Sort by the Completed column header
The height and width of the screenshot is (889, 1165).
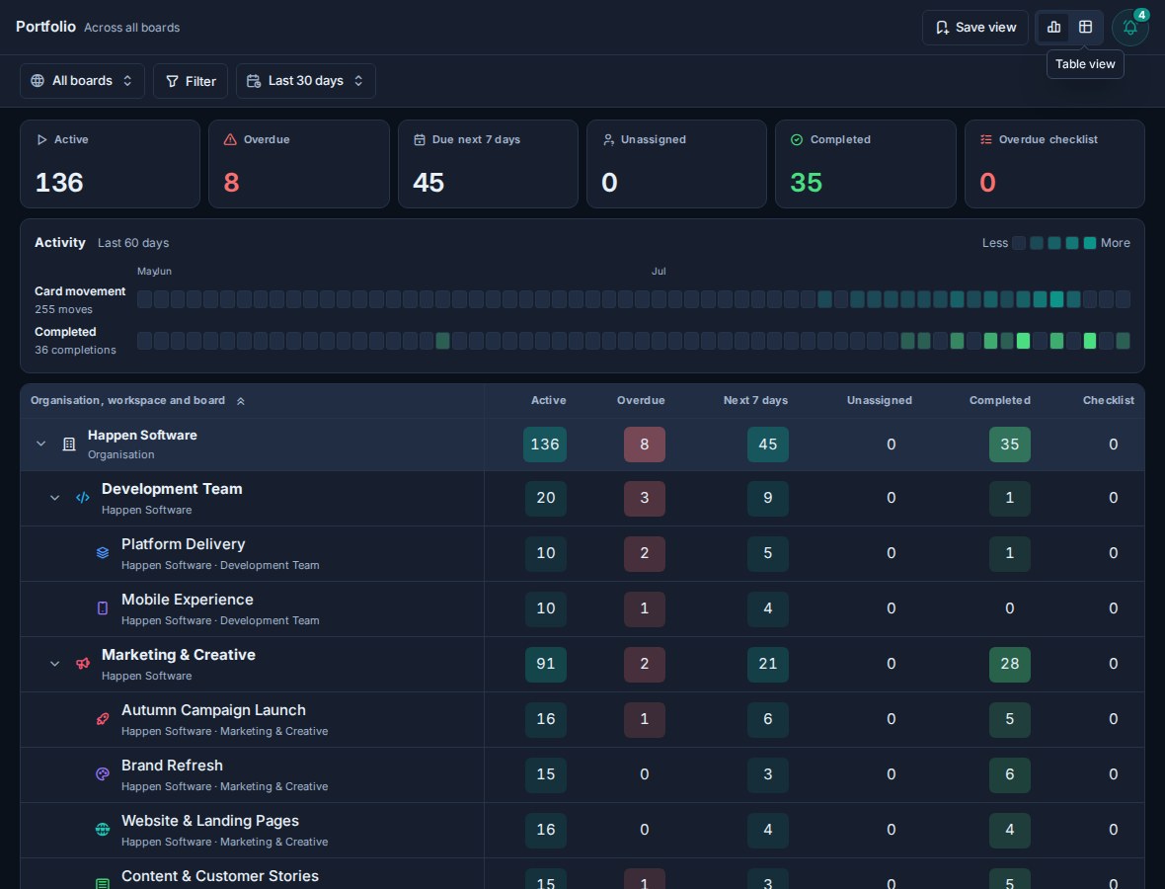[999, 400]
